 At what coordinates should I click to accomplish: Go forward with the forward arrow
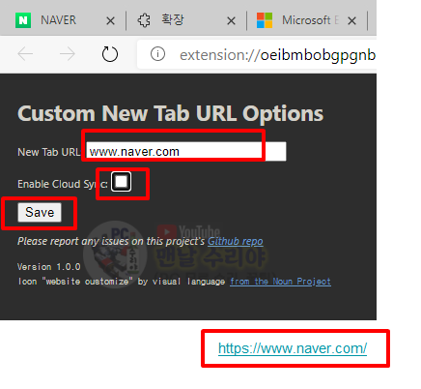68,54
